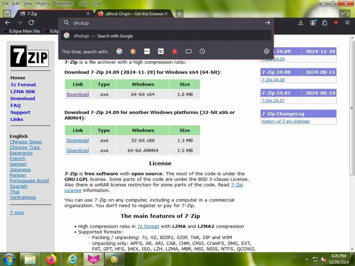Open the Support sidebar link
Screen dimensions: 355x266
point(20,113)
